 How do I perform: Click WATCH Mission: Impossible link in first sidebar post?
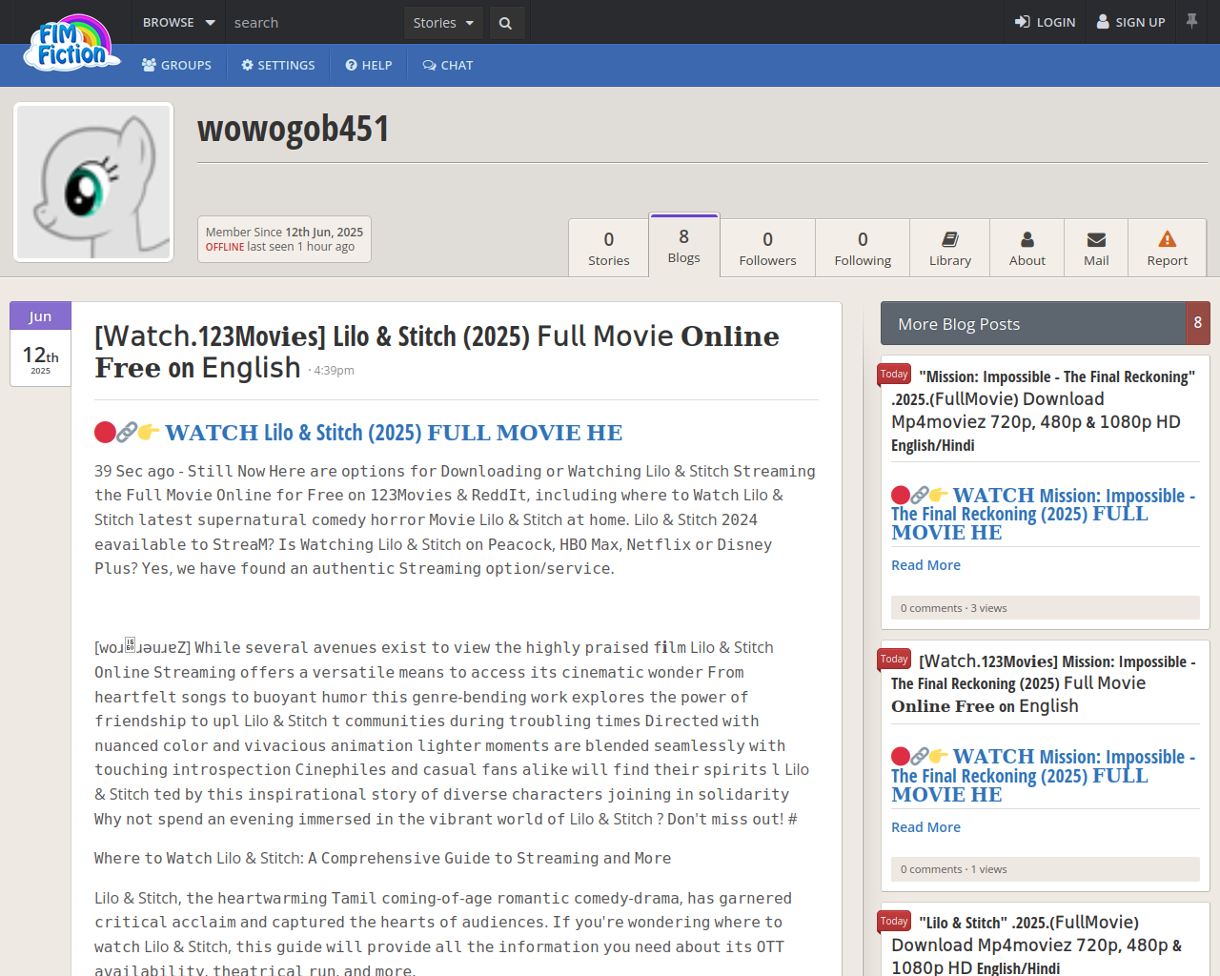click(1043, 514)
